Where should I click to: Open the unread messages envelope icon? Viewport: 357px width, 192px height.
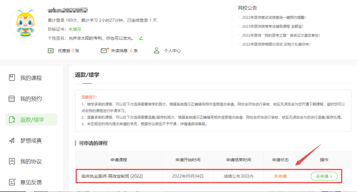point(104,51)
